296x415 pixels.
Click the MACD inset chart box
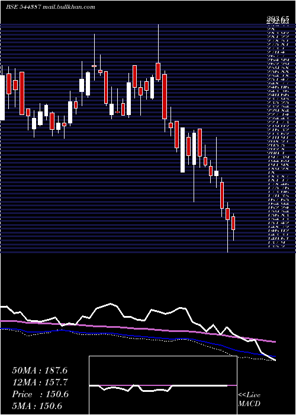163,385
